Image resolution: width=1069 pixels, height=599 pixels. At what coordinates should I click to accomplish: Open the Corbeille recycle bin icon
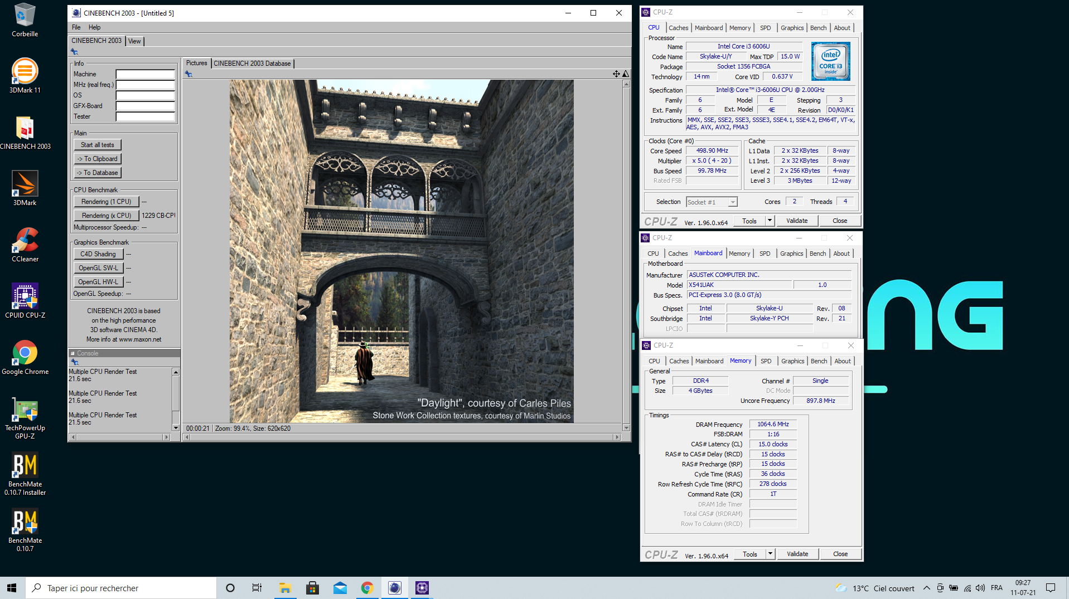click(25, 20)
